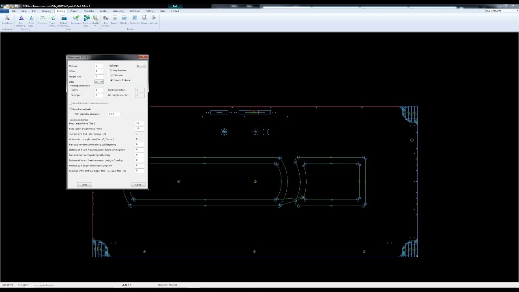Viewport: 519px width, 292px height.
Task: Click the Autotool icon in ribbon
Action: (7, 20)
